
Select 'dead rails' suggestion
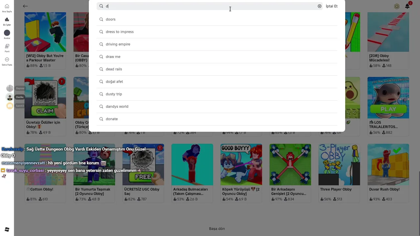pos(217,69)
